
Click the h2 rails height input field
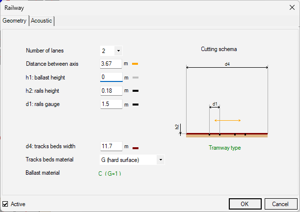(x=111, y=91)
